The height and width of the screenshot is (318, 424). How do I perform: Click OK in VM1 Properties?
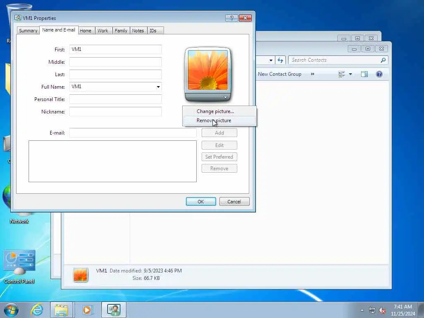[201, 202]
